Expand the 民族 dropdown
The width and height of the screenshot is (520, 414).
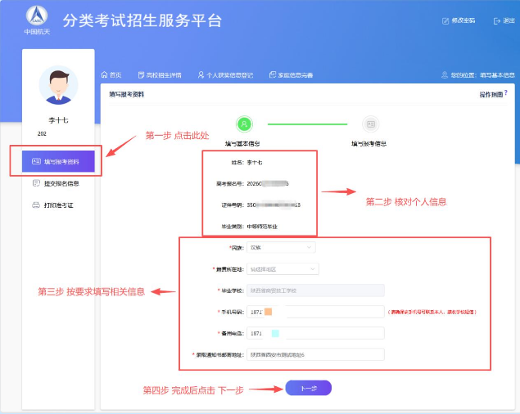[281, 247]
